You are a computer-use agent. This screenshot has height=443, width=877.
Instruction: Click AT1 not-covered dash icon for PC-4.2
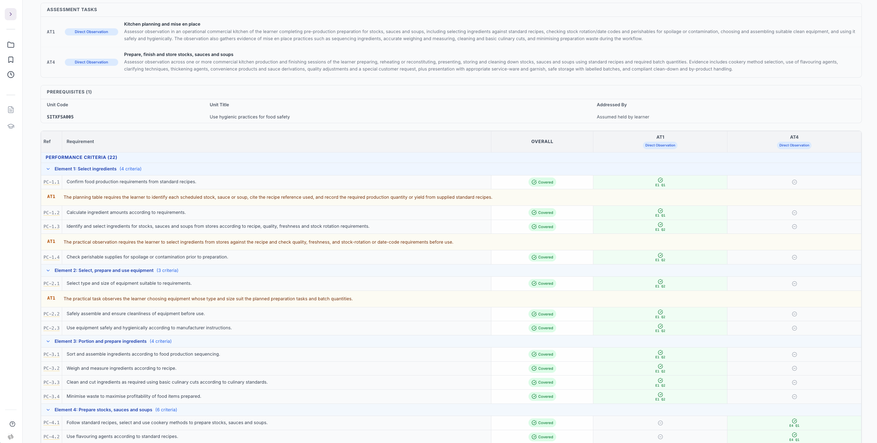660,437
